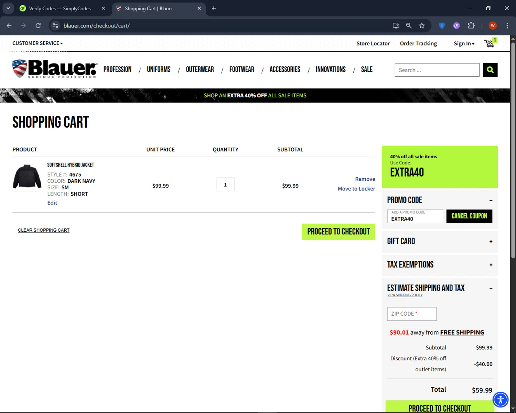This screenshot has height=413, width=516.
Task: Close the Shopping Cart Blauer tab
Action: [x=199, y=8]
